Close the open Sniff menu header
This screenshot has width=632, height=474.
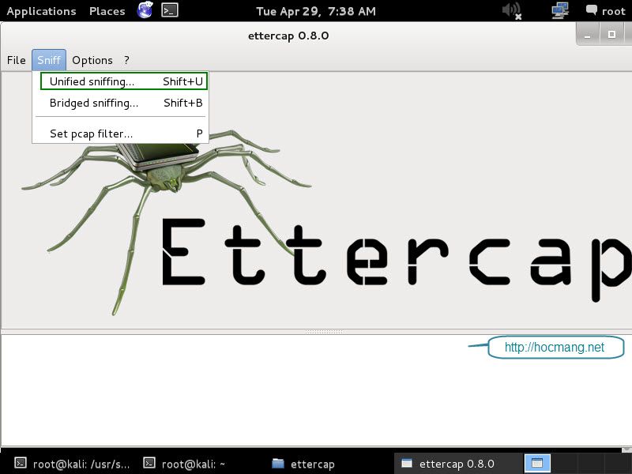(x=49, y=60)
